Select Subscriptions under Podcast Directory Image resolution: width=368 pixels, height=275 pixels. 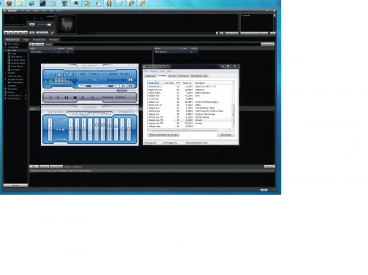coord(17,83)
